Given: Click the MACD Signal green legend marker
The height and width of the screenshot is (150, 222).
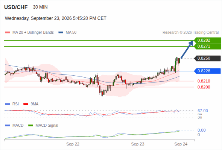Looking at the screenshot, I should point(30,125).
